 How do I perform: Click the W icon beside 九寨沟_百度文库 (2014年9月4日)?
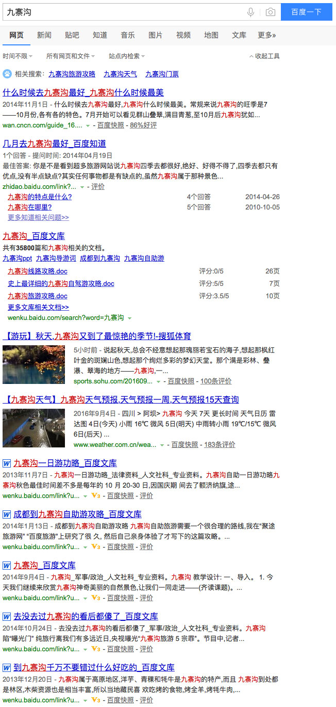tap(7, 565)
